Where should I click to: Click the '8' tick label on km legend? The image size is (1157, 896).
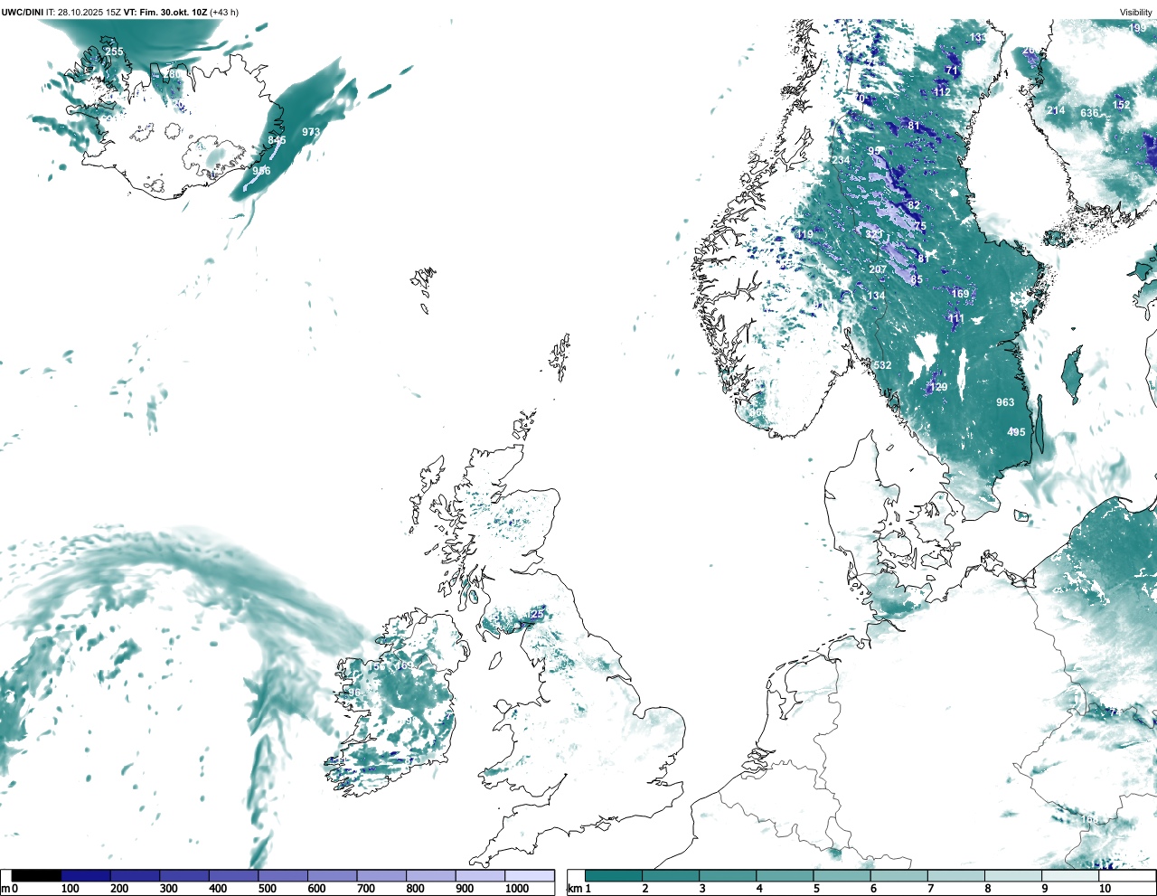[987, 889]
